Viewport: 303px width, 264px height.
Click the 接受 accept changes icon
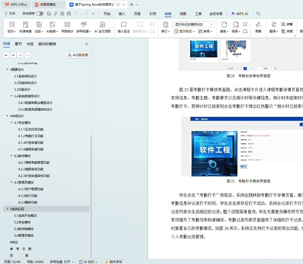(x=224, y=25)
